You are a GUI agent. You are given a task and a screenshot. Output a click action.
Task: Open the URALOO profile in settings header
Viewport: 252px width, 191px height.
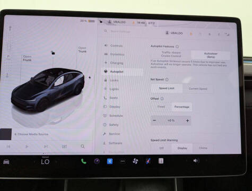174,33
